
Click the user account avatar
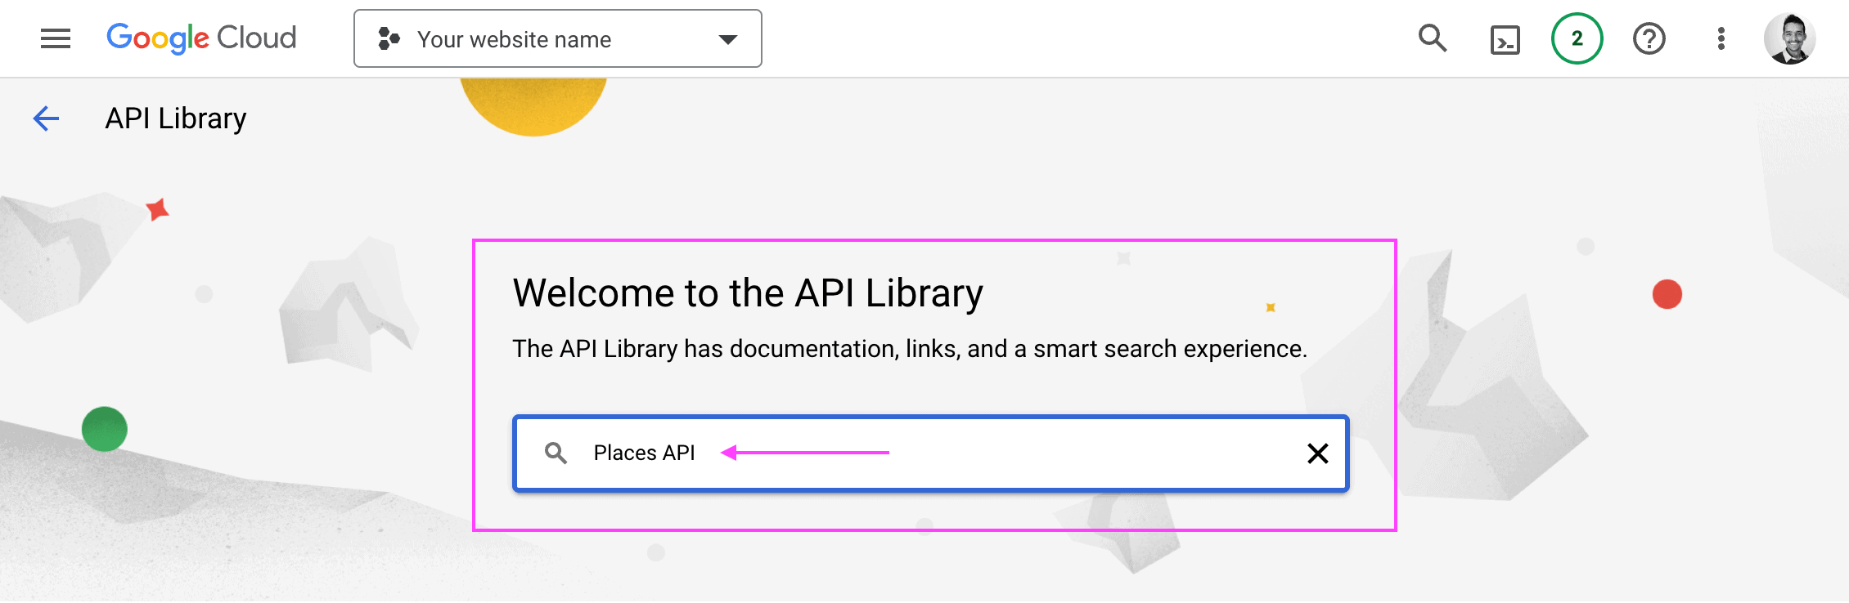tap(1789, 38)
